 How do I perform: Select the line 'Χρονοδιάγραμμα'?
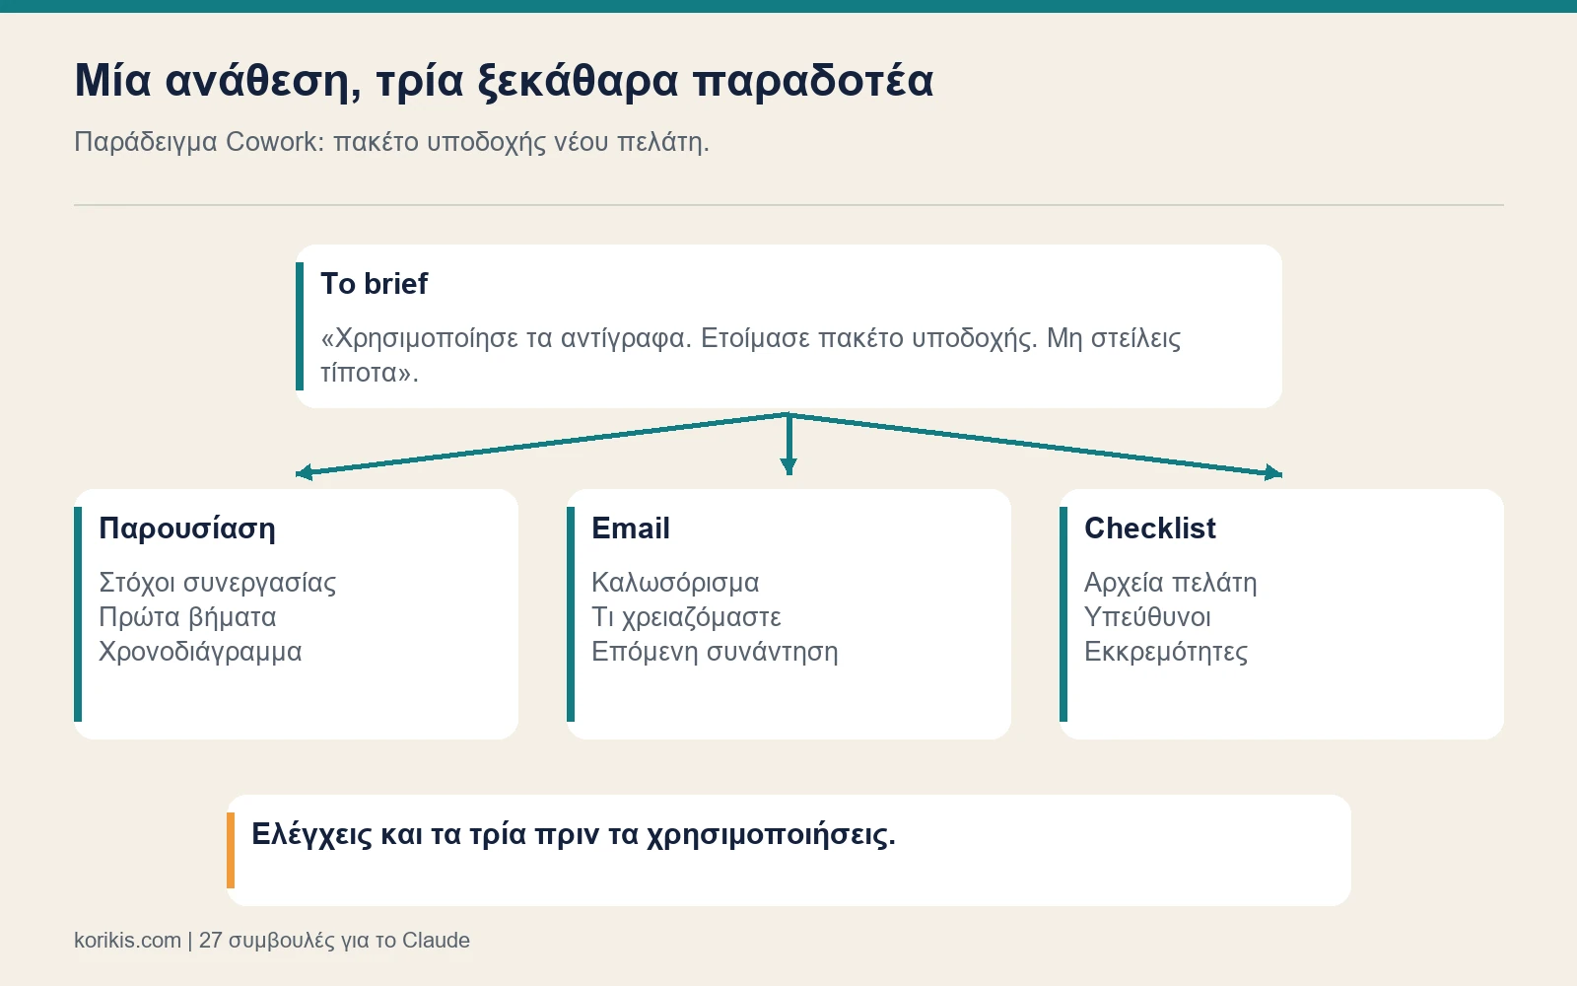200,652
